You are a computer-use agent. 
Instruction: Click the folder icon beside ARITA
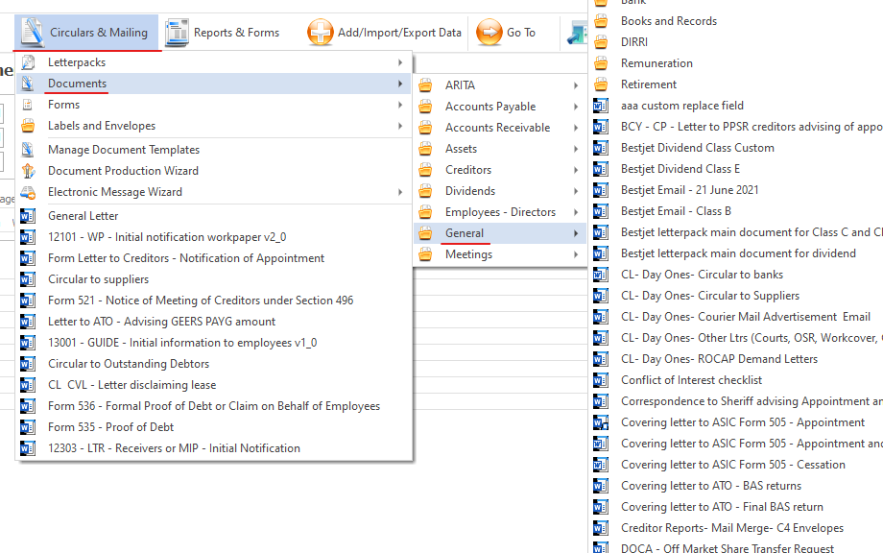[x=425, y=84]
